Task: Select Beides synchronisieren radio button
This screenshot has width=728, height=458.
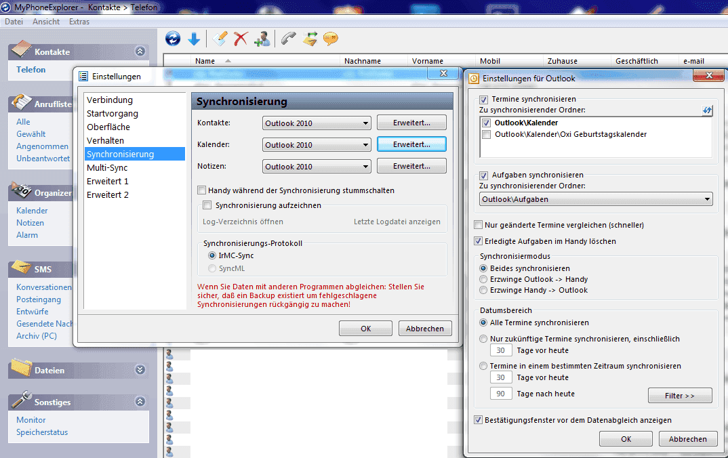Action: click(483, 269)
